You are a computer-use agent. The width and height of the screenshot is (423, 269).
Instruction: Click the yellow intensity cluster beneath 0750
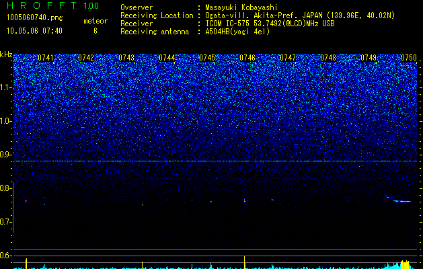405,264
